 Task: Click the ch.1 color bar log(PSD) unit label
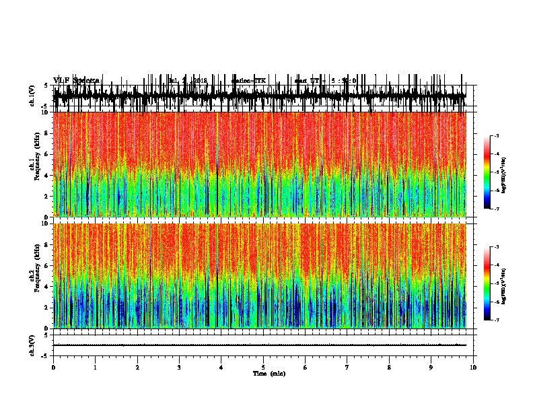[x=503, y=176]
